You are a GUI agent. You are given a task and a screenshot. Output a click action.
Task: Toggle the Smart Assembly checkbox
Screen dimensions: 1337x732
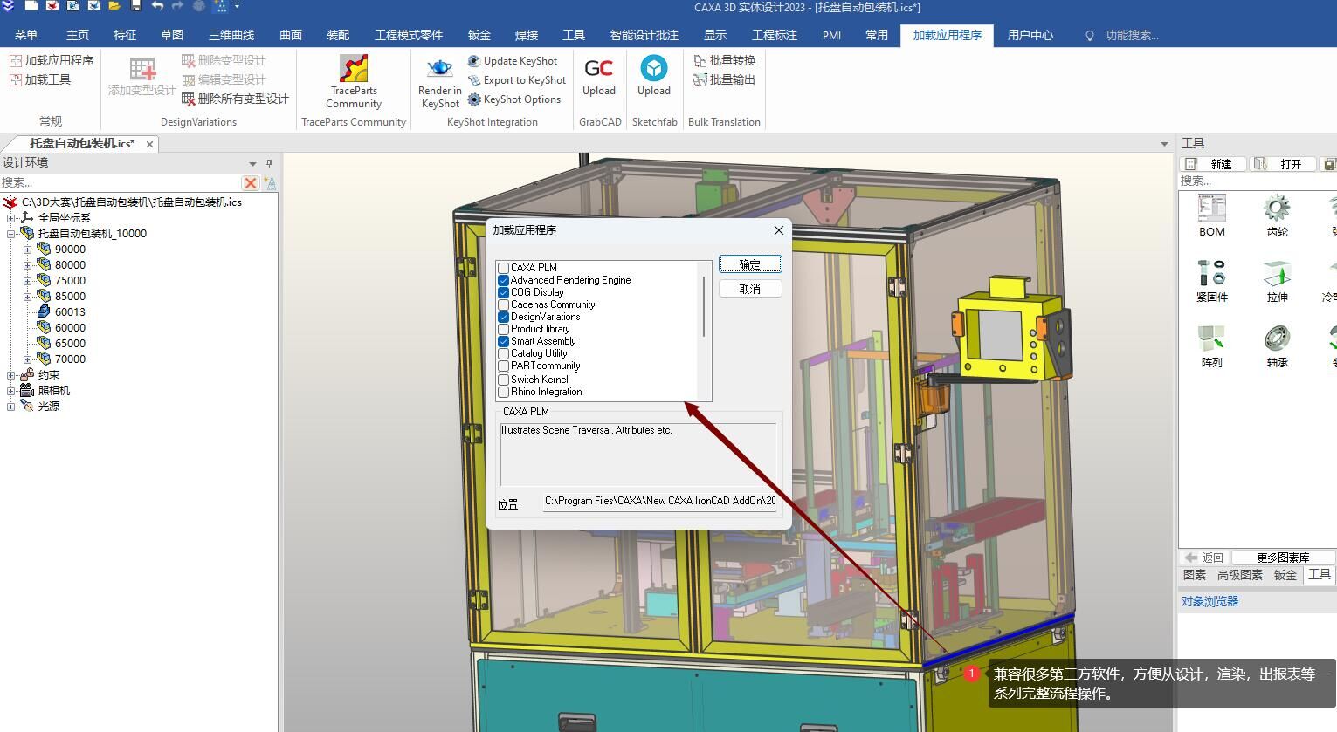point(503,341)
